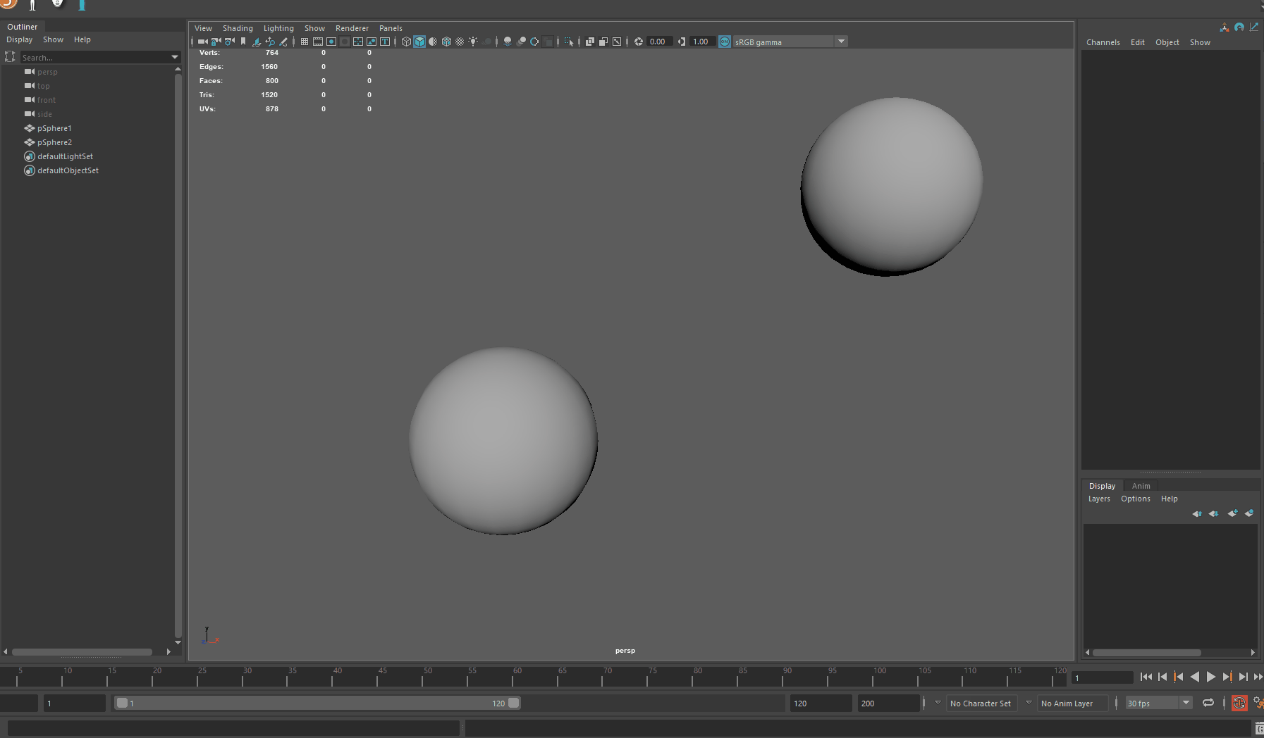
Task: Toggle the viewport grid display icon
Action: (305, 42)
